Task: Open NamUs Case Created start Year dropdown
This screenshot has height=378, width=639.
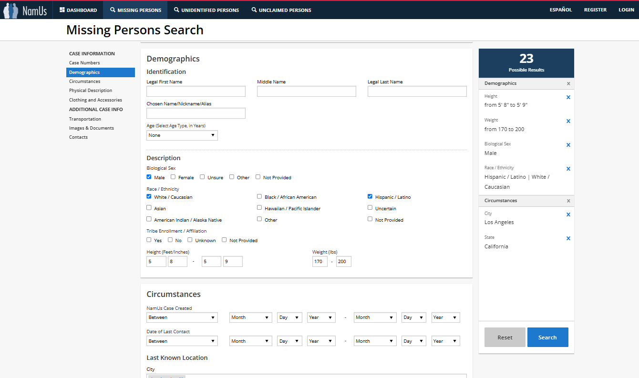Action: (x=321, y=317)
